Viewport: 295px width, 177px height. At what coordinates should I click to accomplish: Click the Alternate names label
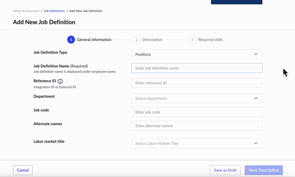tap(48, 124)
